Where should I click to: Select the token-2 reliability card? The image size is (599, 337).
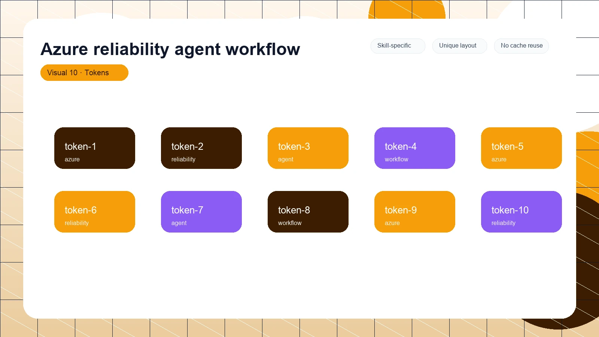point(201,148)
